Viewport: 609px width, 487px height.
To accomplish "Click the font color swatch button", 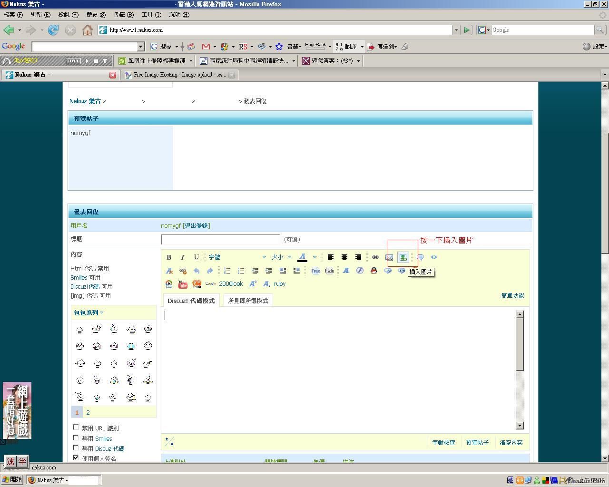I will click(x=302, y=257).
